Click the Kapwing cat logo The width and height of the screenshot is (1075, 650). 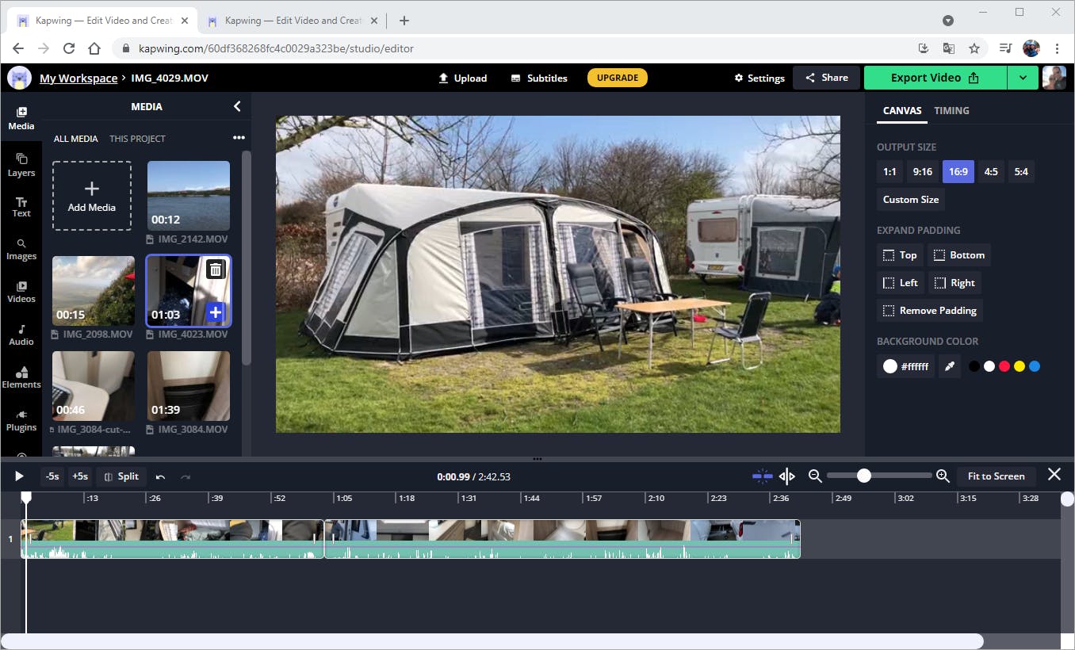tap(19, 78)
